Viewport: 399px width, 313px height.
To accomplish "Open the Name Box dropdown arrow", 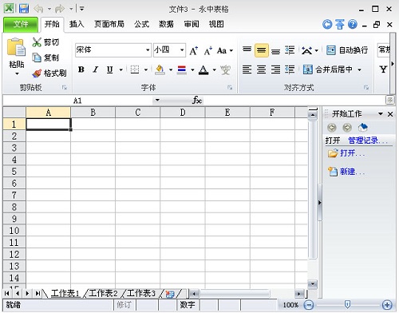I will 157,101.
